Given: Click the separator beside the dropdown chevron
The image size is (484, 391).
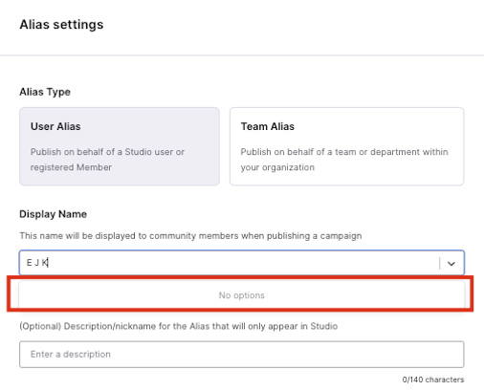Looking at the screenshot, I should (x=440, y=264).
